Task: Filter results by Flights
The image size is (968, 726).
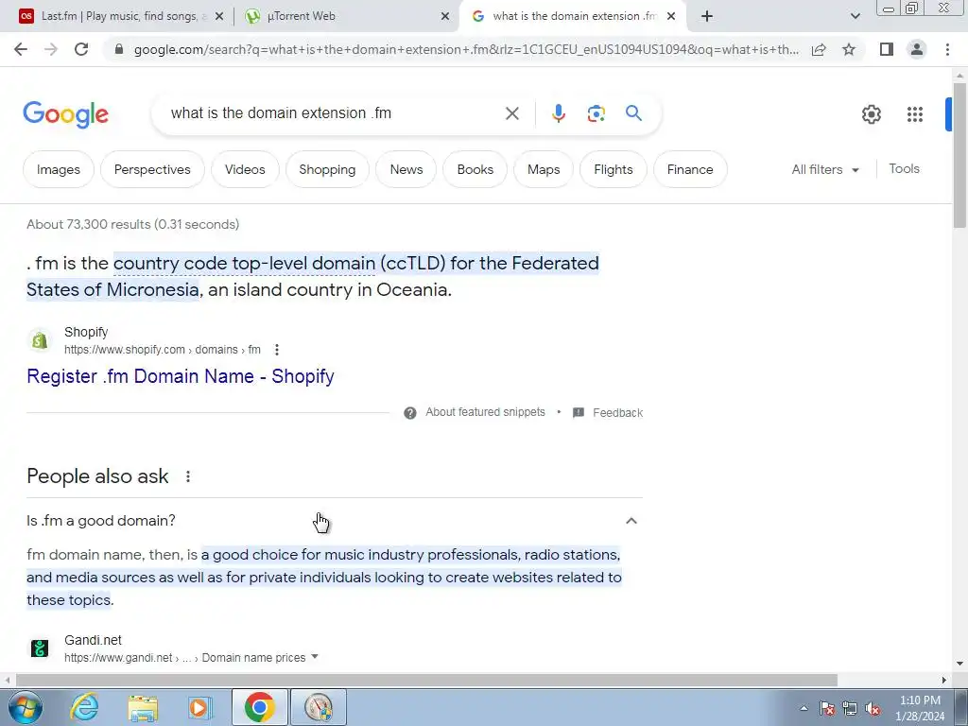Action: coord(613,169)
